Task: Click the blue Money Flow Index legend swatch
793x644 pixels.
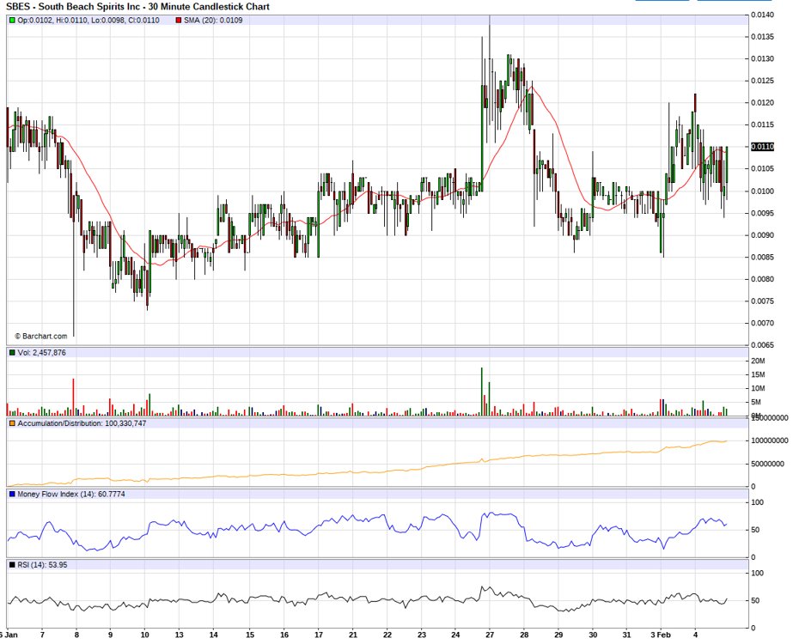Action: [x=12, y=495]
